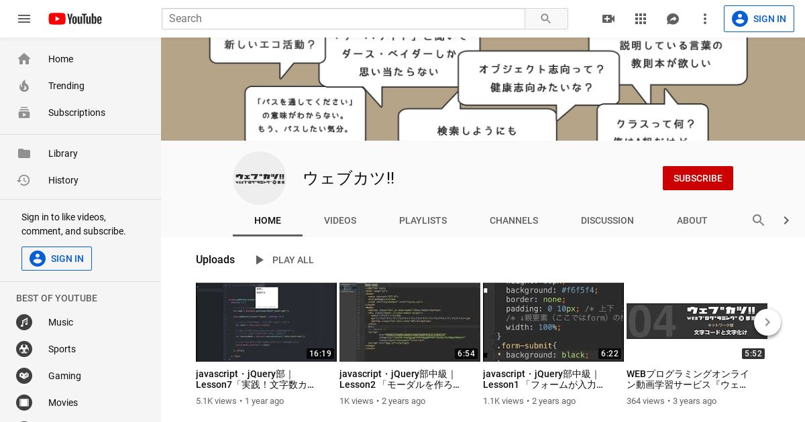
Task: Open Trending in the sidebar
Action: [80, 86]
